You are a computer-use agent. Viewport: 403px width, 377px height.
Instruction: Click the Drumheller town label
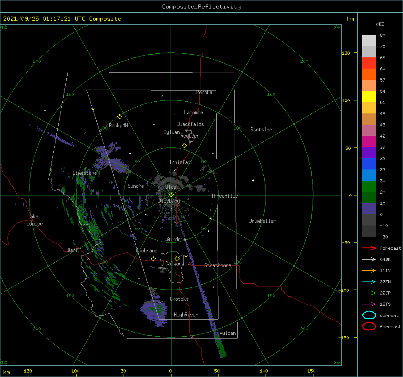point(262,221)
